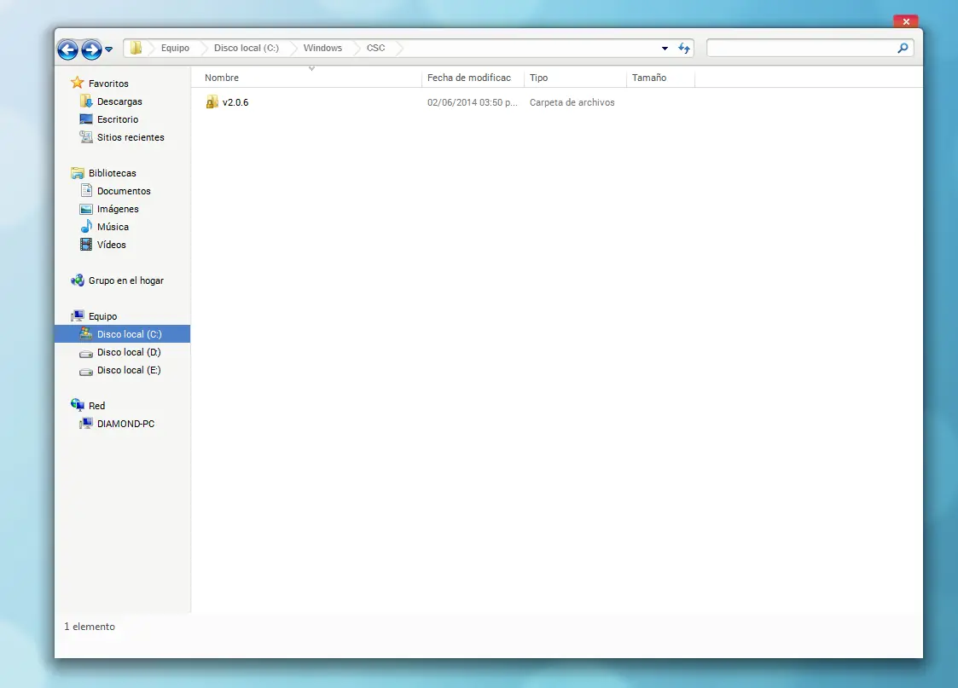This screenshot has height=688, width=958.
Task: Click the Bibliotecas library icon
Action: (77, 173)
